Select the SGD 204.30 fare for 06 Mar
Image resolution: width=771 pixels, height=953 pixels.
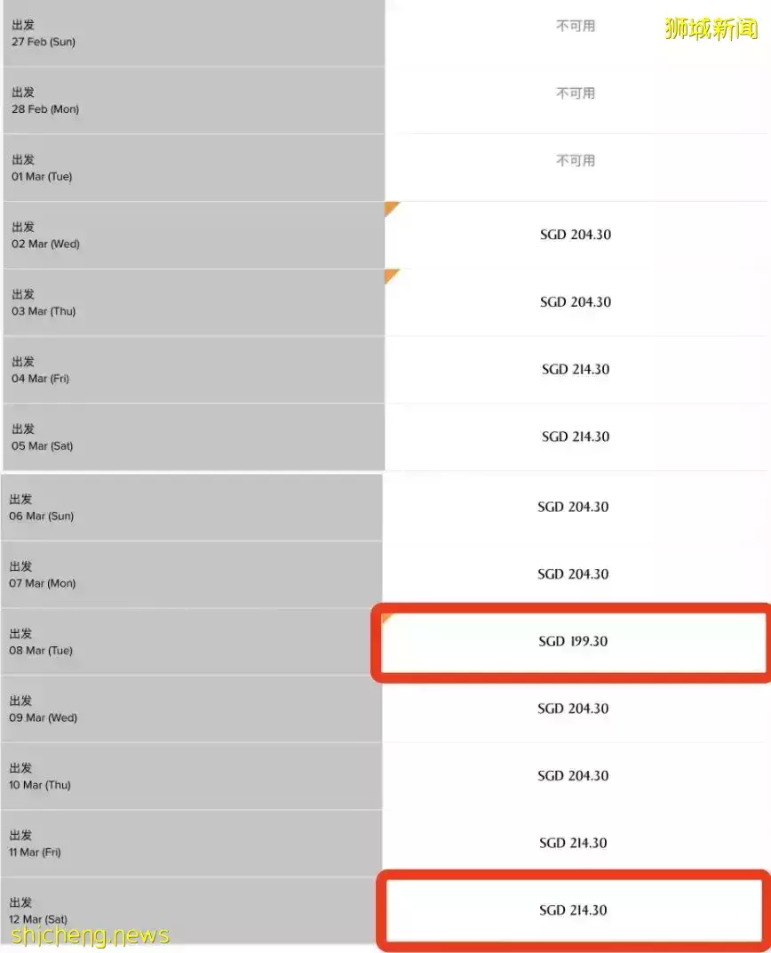[576, 507]
